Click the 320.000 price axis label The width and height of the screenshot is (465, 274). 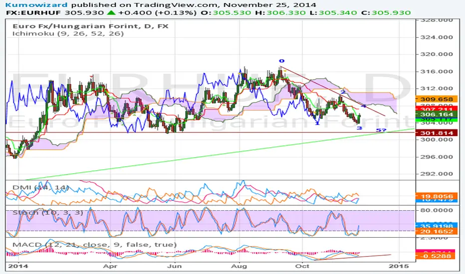(x=437, y=54)
